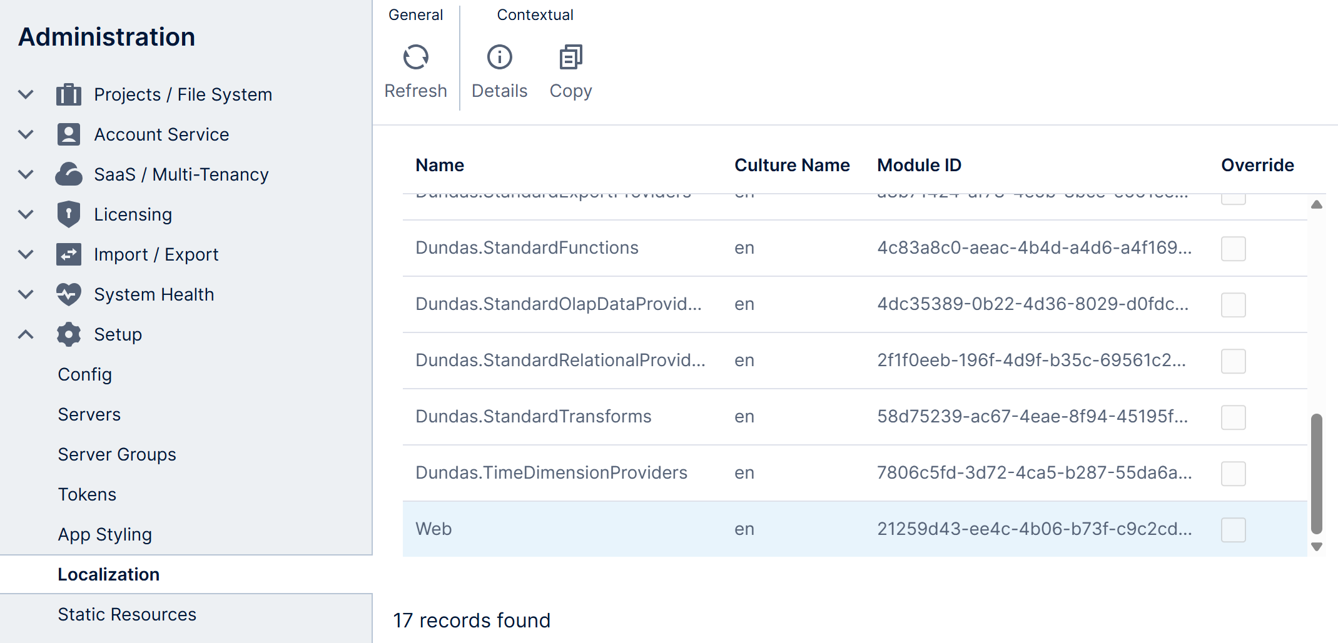Click the SaaS / Multi-Tenancy cloud icon

[x=69, y=174]
